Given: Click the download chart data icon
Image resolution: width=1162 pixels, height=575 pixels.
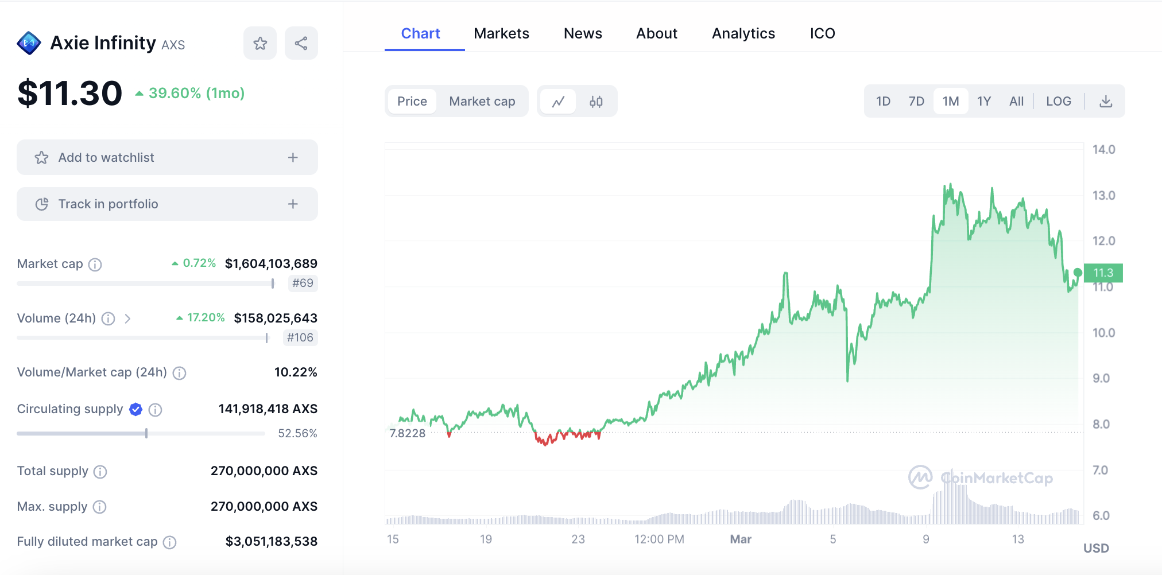Looking at the screenshot, I should coord(1106,102).
